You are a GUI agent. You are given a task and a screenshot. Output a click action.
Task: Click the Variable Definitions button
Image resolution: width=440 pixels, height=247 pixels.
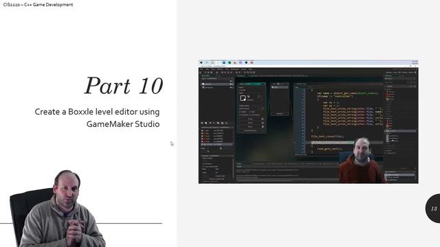coord(250,130)
